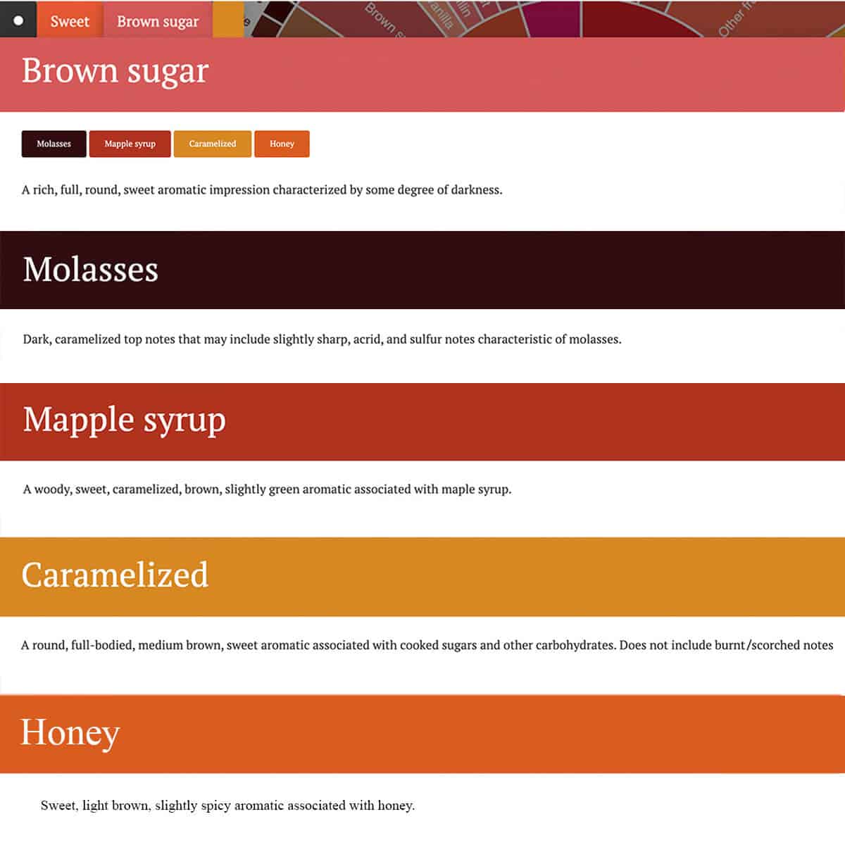Screen dimensions: 845x845
Task: Click the magenta wheel segment at top
Action: click(x=553, y=17)
